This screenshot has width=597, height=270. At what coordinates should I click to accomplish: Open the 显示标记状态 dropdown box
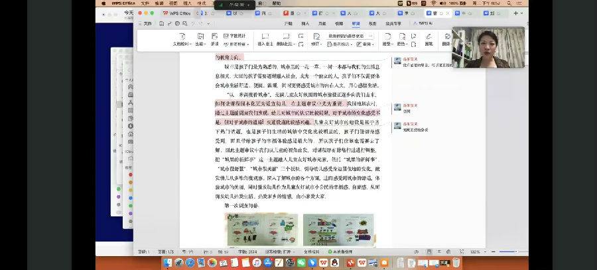tap(350, 36)
